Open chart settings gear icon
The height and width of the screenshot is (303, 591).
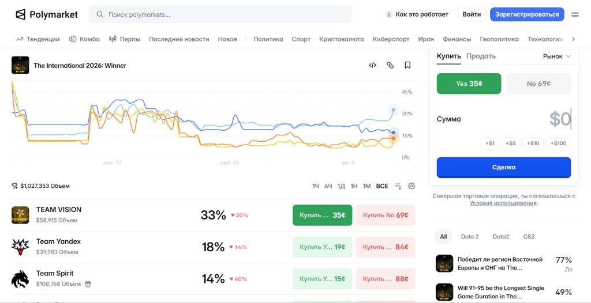pyautogui.click(x=412, y=186)
